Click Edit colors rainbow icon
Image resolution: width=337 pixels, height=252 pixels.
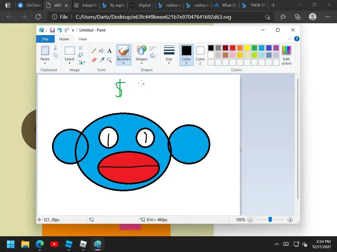(x=286, y=50)
